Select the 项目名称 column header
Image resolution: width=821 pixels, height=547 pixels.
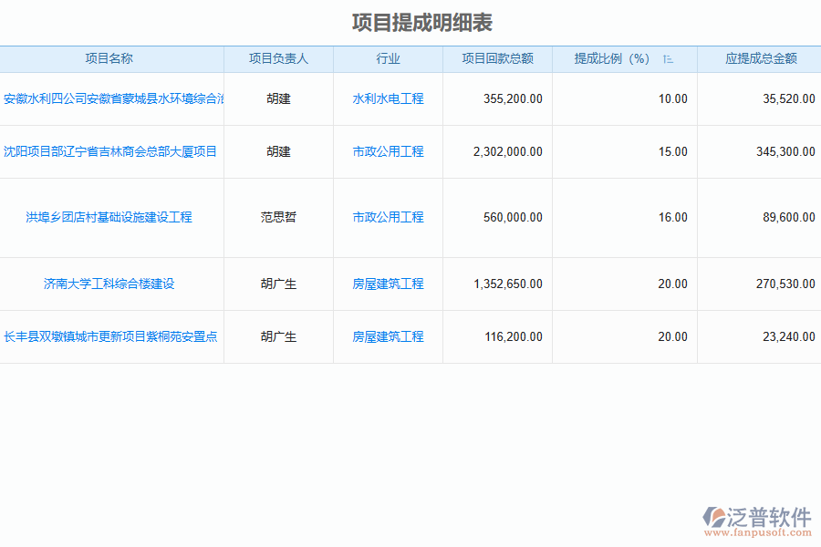[109, 58]
